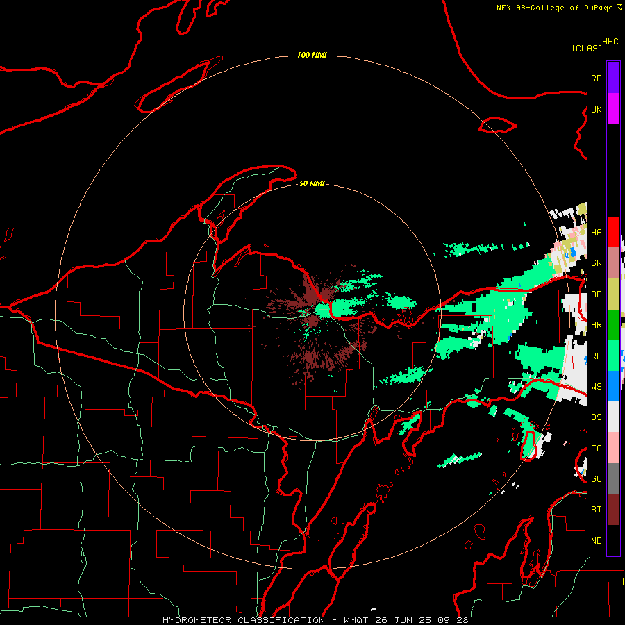
Task: Click the ND black legend swatch
Action: click(x=613, y=540)
